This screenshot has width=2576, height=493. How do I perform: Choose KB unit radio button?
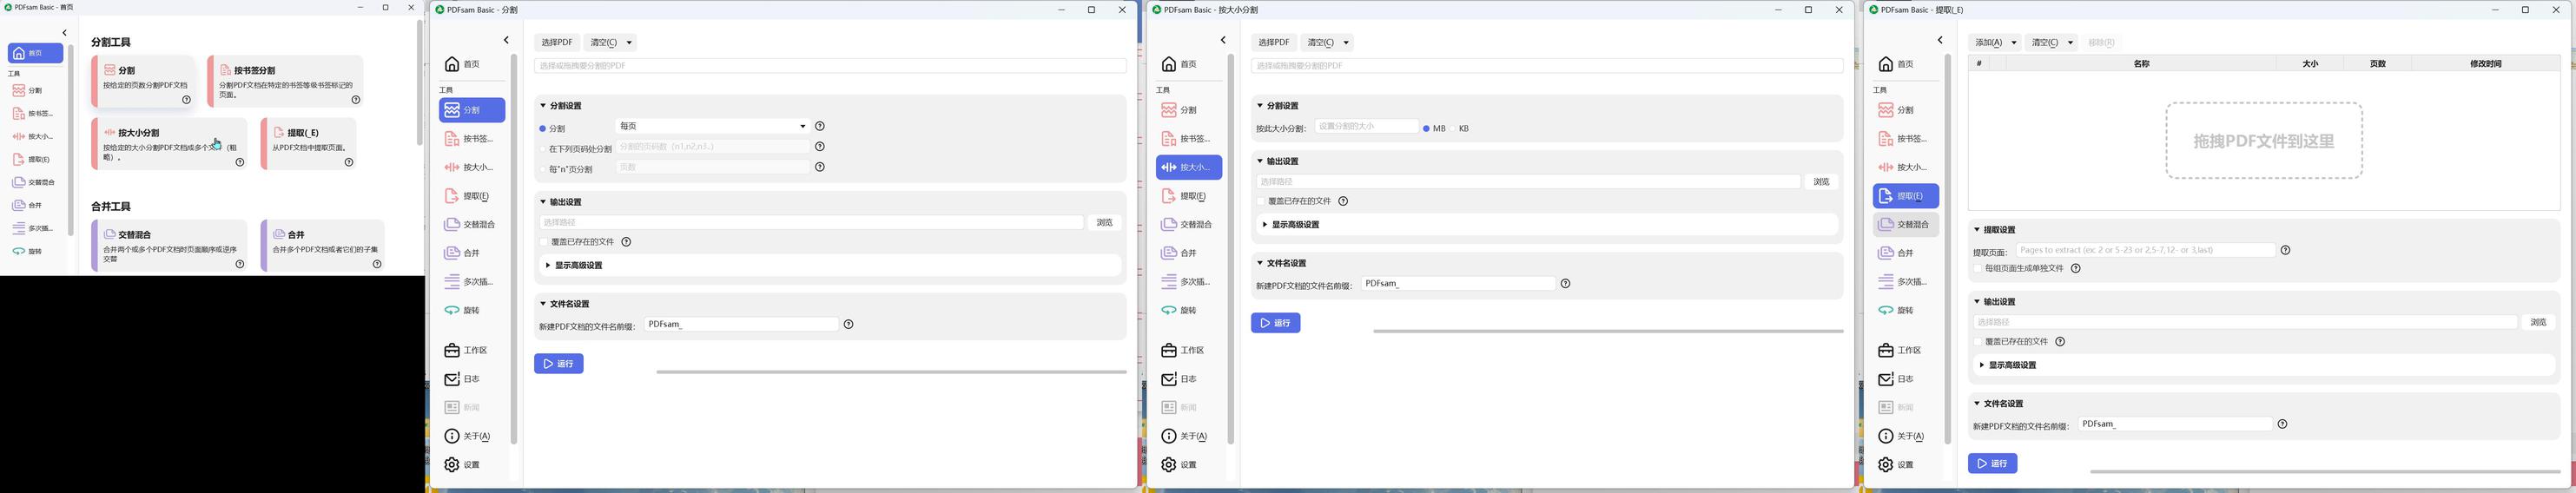1454,129
